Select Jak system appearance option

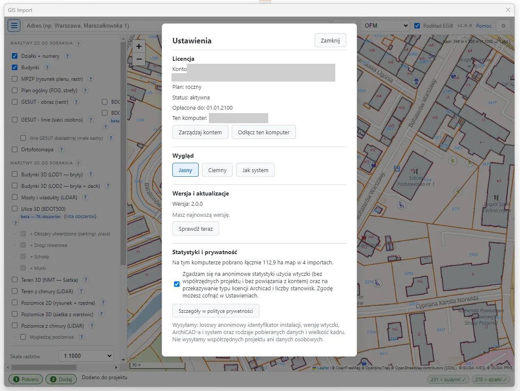pyautogui.click(x=255, y=170)
